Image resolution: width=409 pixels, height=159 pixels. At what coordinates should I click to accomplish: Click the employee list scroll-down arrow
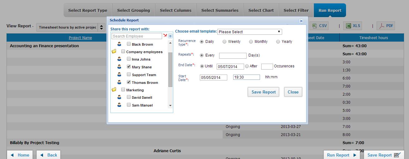170,106
